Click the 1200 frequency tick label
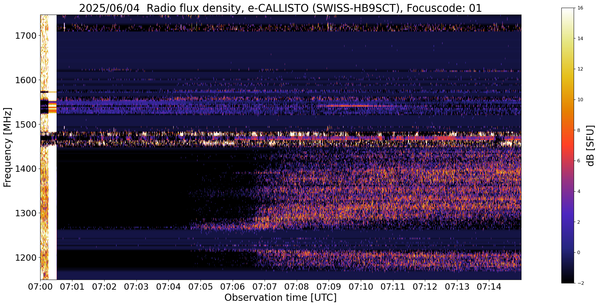Image resolution: width=599 pixels, height=306 pixels. (x=26, y=258)
